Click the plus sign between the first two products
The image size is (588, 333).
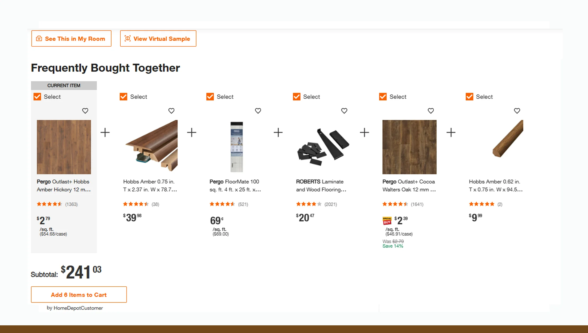click(105, 132)
